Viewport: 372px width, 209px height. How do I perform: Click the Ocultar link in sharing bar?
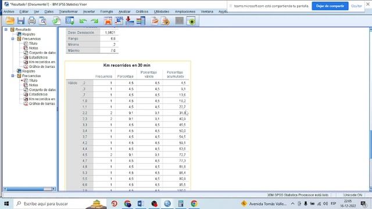pyautogui.click(x=356, y=6)
